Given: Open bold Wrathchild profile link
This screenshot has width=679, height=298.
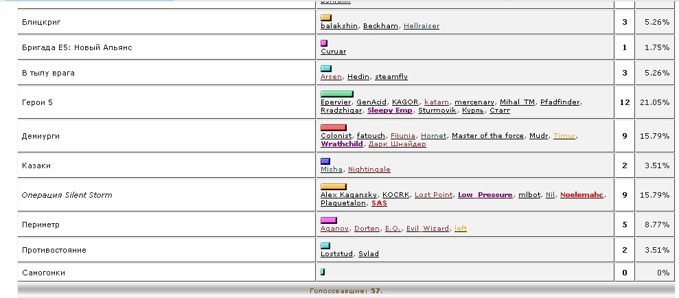Looking at the screenshot, I should 342,144.
